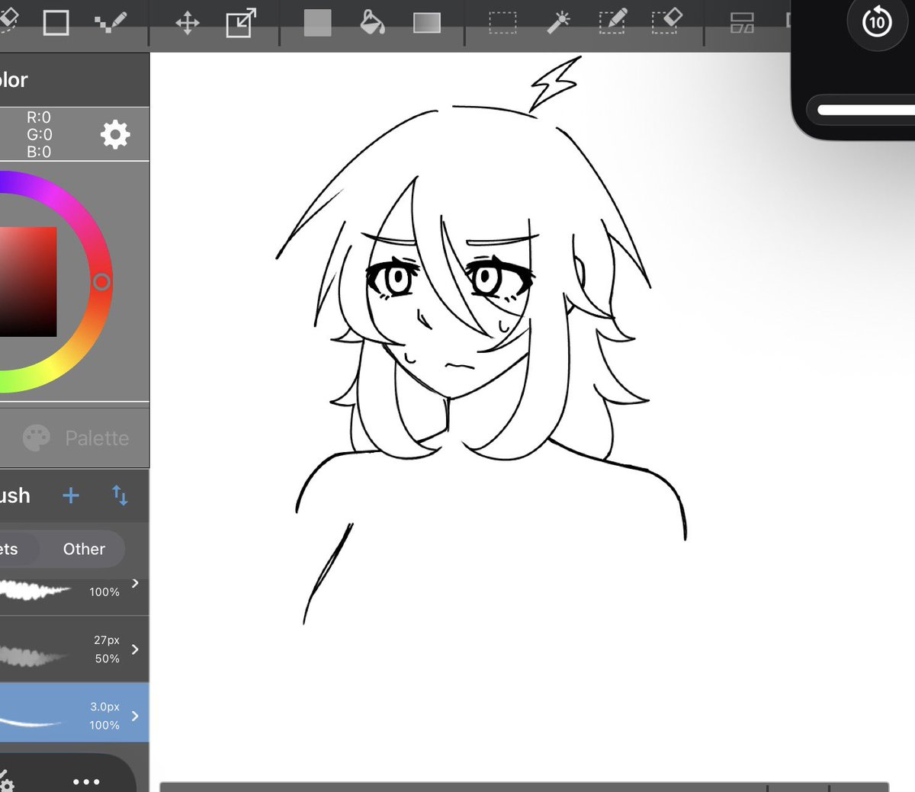Expand options for the top 100% brush
The height and width of the screenshot is (792, 915).
pyautogui.click(x=135, y=583)
